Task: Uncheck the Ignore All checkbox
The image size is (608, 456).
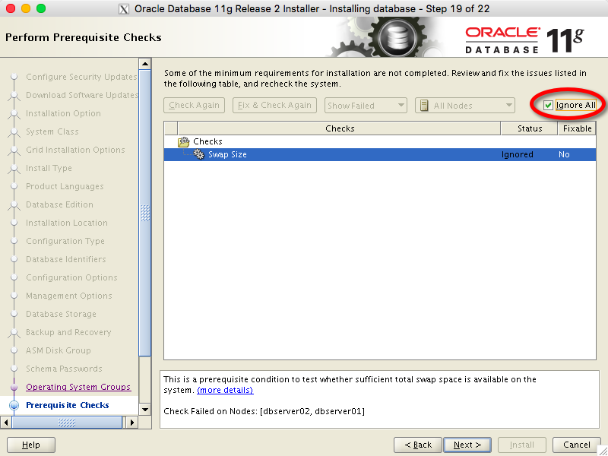Action: point(548,105)
